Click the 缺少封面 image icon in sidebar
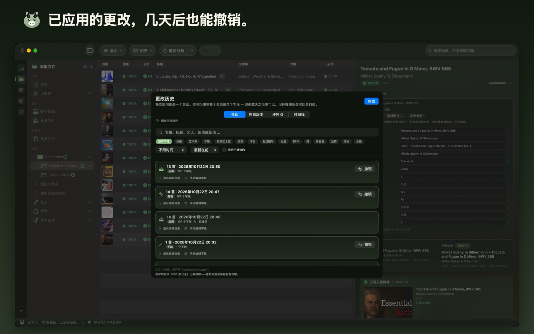 pyautogui.click(x=35, y=112)
